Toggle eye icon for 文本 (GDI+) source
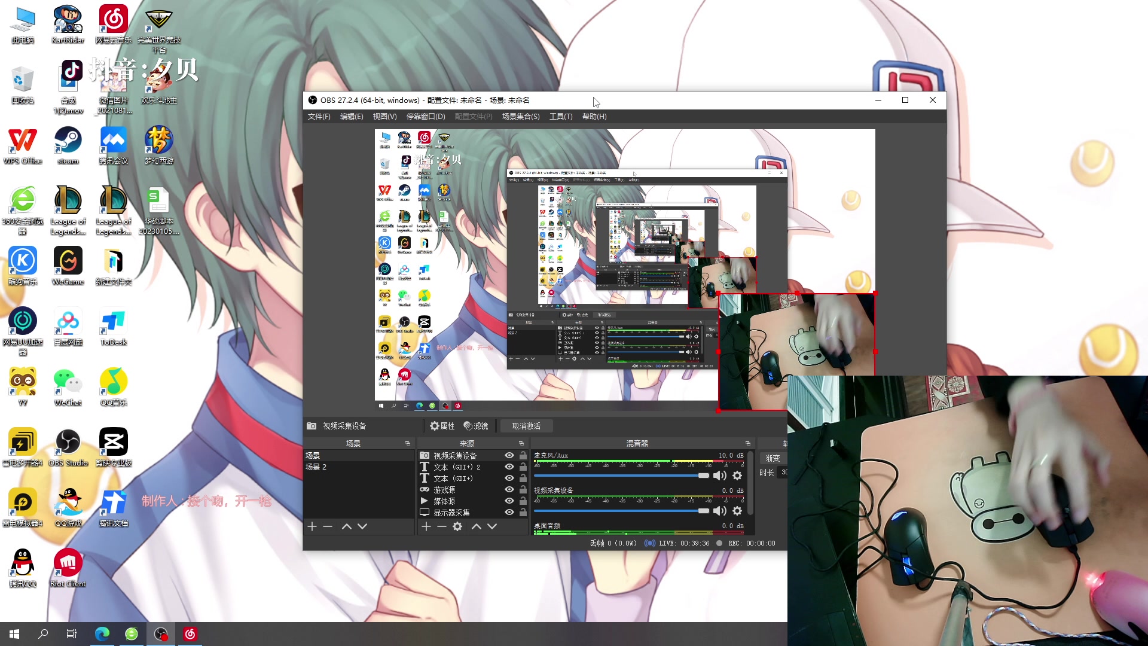This screenshot has width=1148, height=646. [509, 479]
